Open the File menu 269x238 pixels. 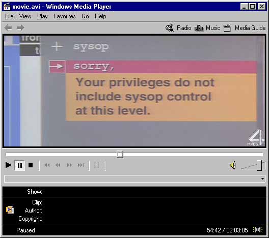click(x=9, y=16)
